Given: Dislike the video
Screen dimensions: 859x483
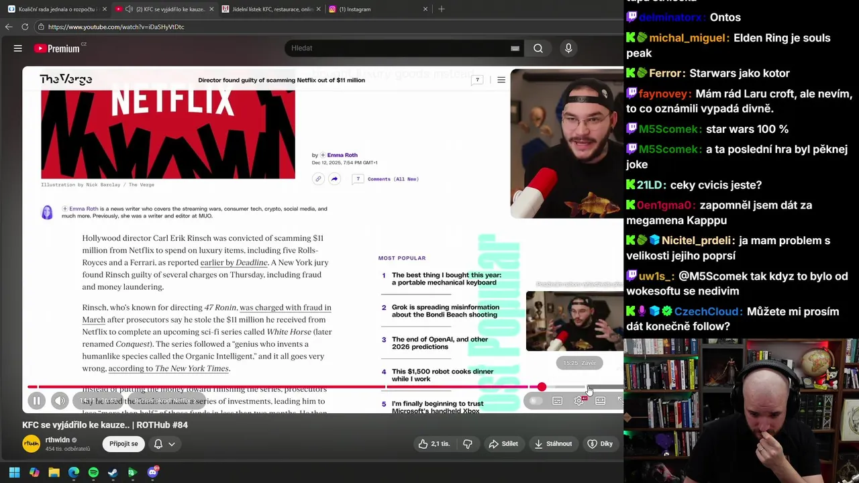Looking at the screenshot, I should [x=468, y=444].
